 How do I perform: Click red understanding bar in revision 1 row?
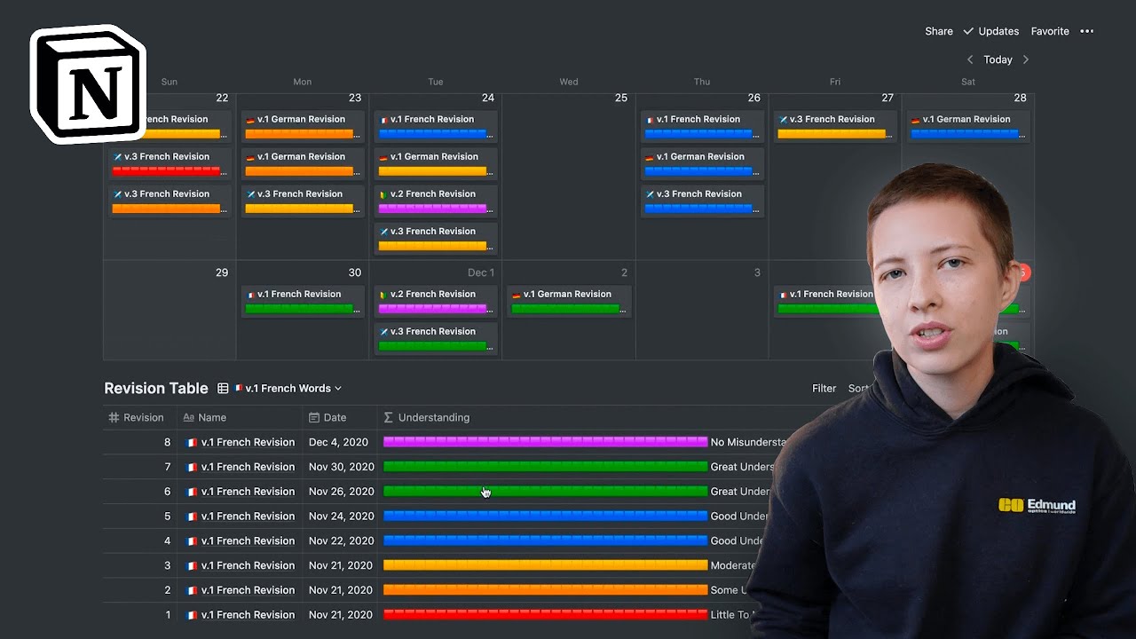click(545, 614)
